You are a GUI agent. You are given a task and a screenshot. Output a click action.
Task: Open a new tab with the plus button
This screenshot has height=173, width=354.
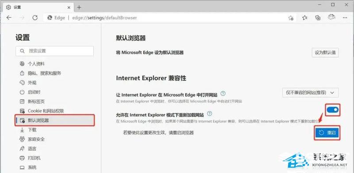tap(79, 7)
